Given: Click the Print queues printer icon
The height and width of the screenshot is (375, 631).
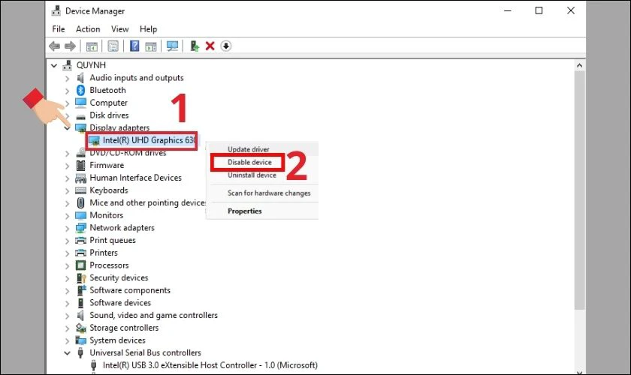Looking at the screenshot, I should click(80, 240).
